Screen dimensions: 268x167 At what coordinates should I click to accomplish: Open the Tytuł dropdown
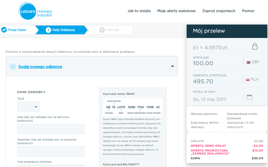[x=28, y=107]
